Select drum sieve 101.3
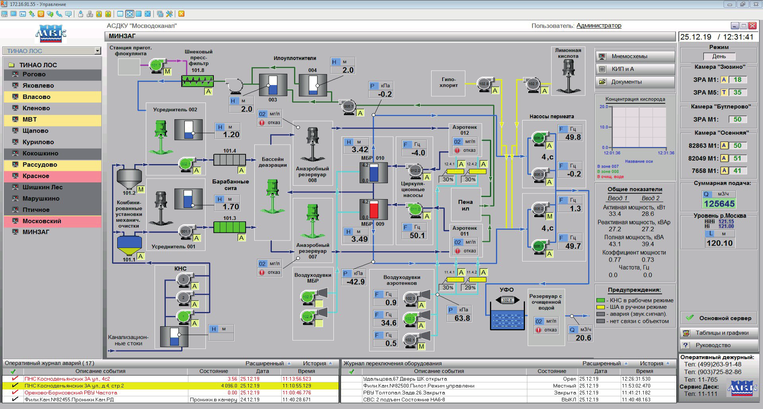This screenshot has height=409, width=763. pyautogui.click(x=230, y=227)
